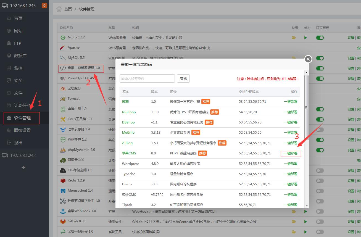Enable Memcached homepage display switch
Viewport: 361px width, 237px height.
pos(320,191)
